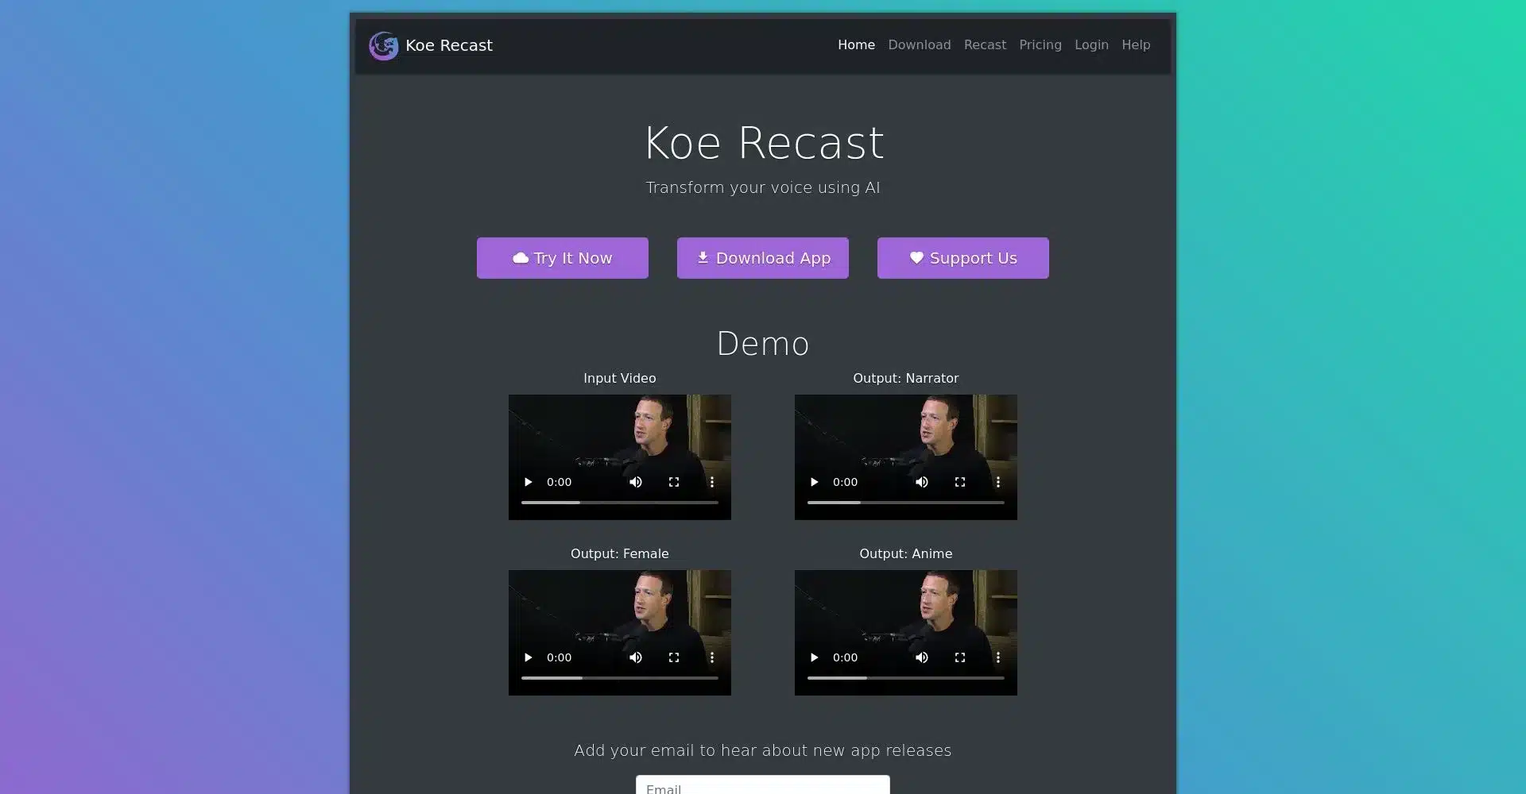Click the download icon in Download App button
Viewport: 1526px width, 794px height.
pyautogui.click(x=704, y=258)
